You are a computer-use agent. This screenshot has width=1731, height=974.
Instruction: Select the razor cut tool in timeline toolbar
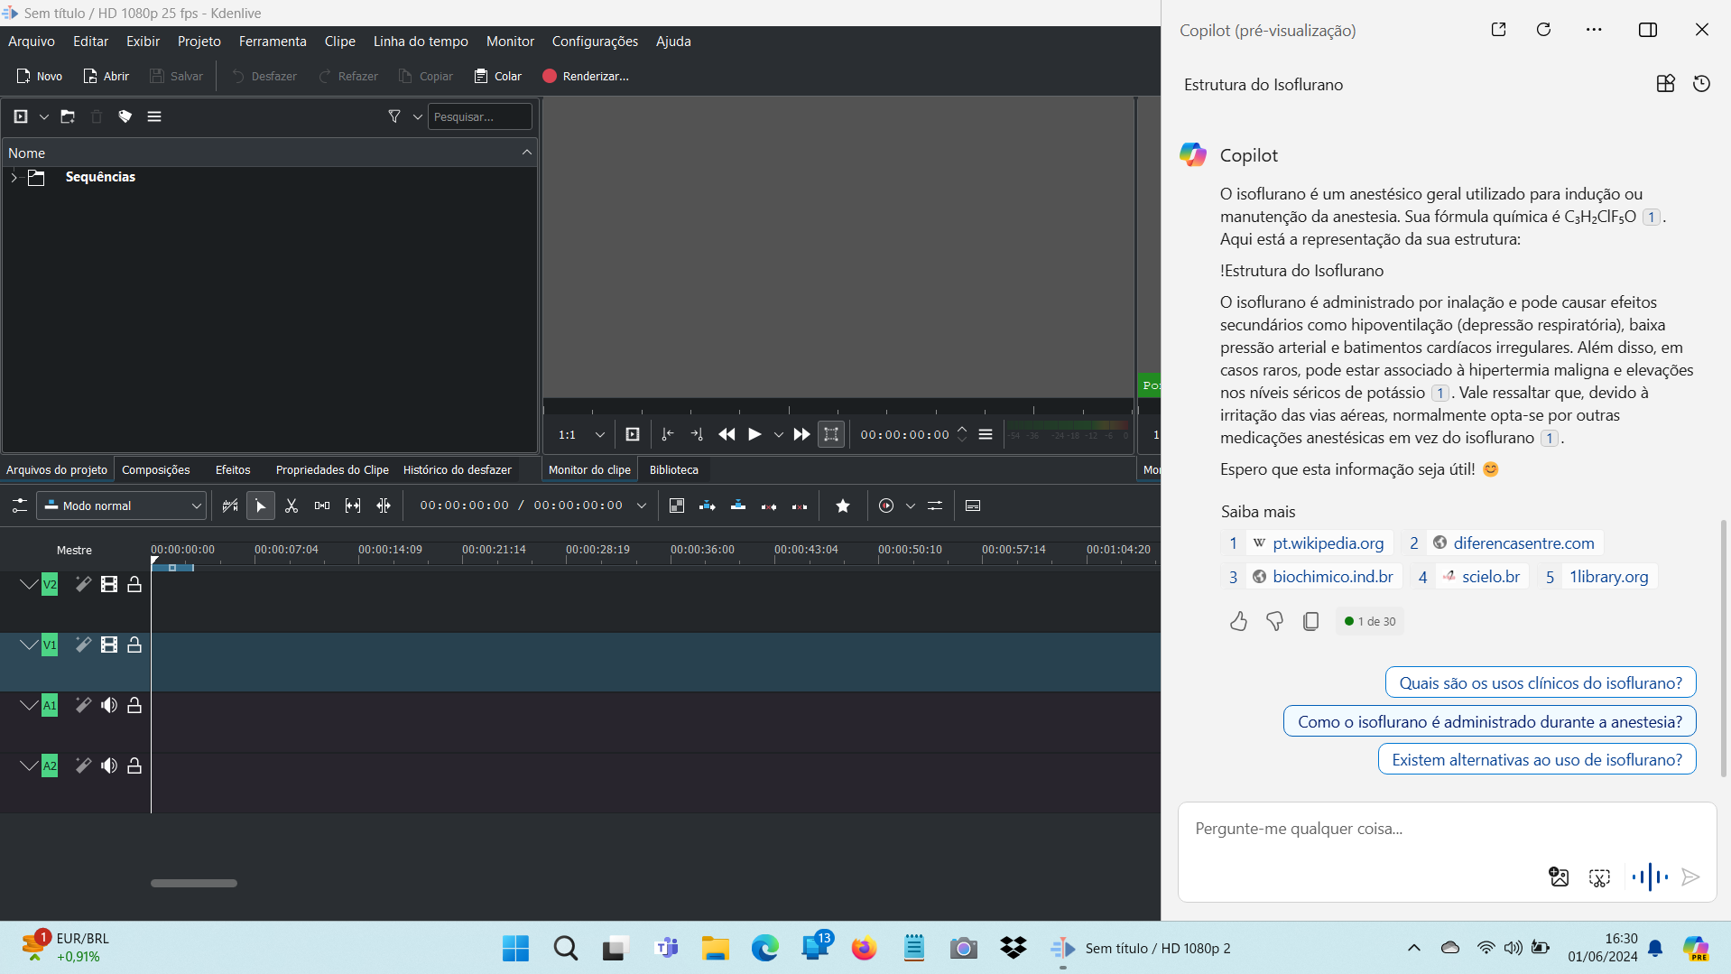292,506
